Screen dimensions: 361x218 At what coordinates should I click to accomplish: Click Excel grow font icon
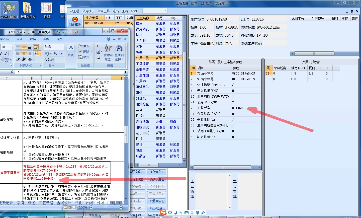(1, 53)
